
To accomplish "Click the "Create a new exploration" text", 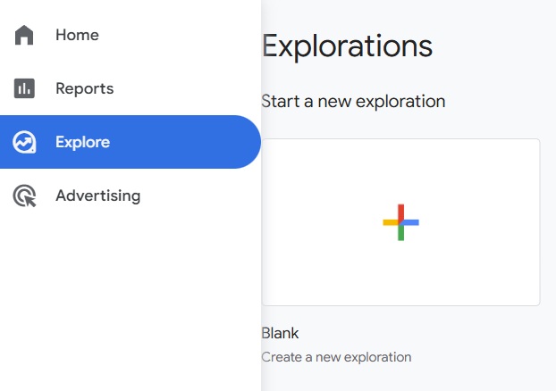I will tap(336, 357).
